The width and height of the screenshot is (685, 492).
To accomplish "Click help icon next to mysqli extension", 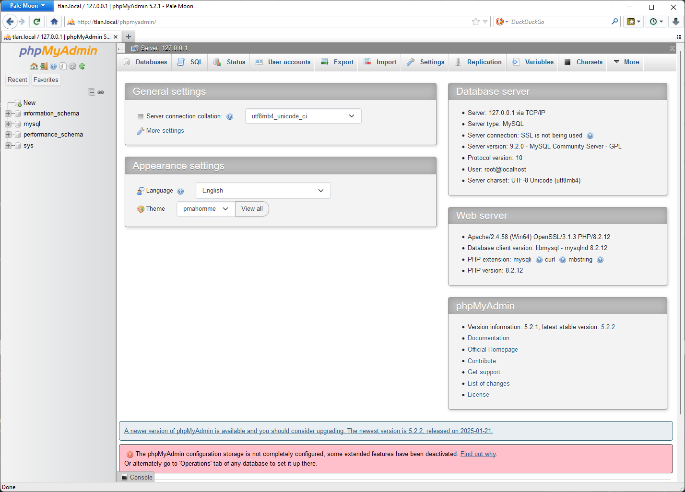I will [539, 260].
